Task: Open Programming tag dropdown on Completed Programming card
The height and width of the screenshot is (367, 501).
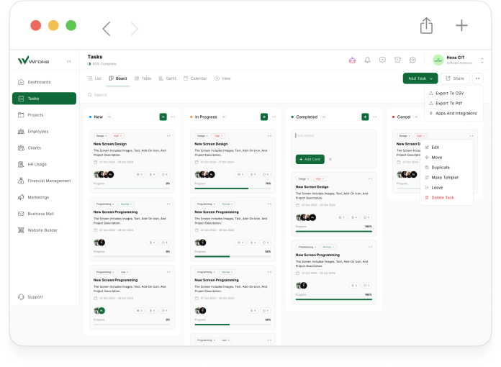Action: click(307, 247)
